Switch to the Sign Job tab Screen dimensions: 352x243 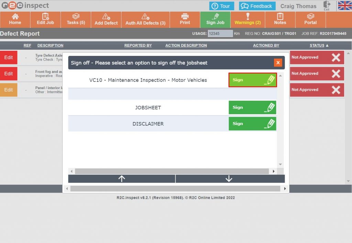coord(215,20)
